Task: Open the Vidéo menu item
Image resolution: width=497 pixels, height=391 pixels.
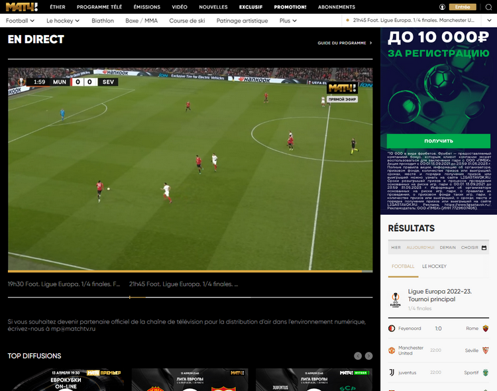Action: (180, 7)
